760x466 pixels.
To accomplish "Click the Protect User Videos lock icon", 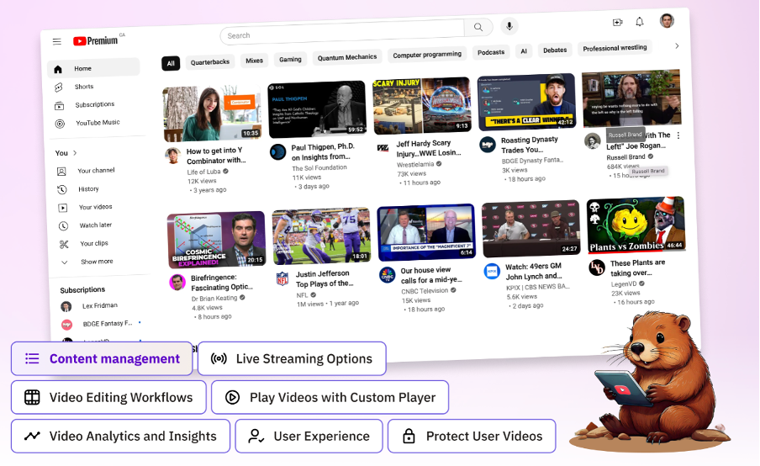I will [409, 436].
